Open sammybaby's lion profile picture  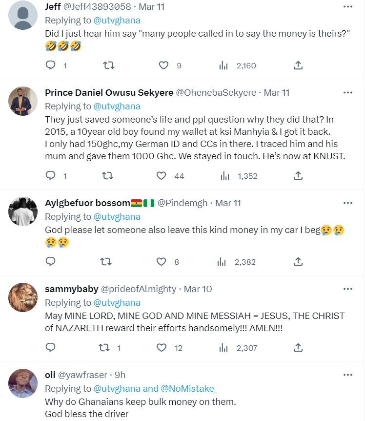click(x=23, y=297)
